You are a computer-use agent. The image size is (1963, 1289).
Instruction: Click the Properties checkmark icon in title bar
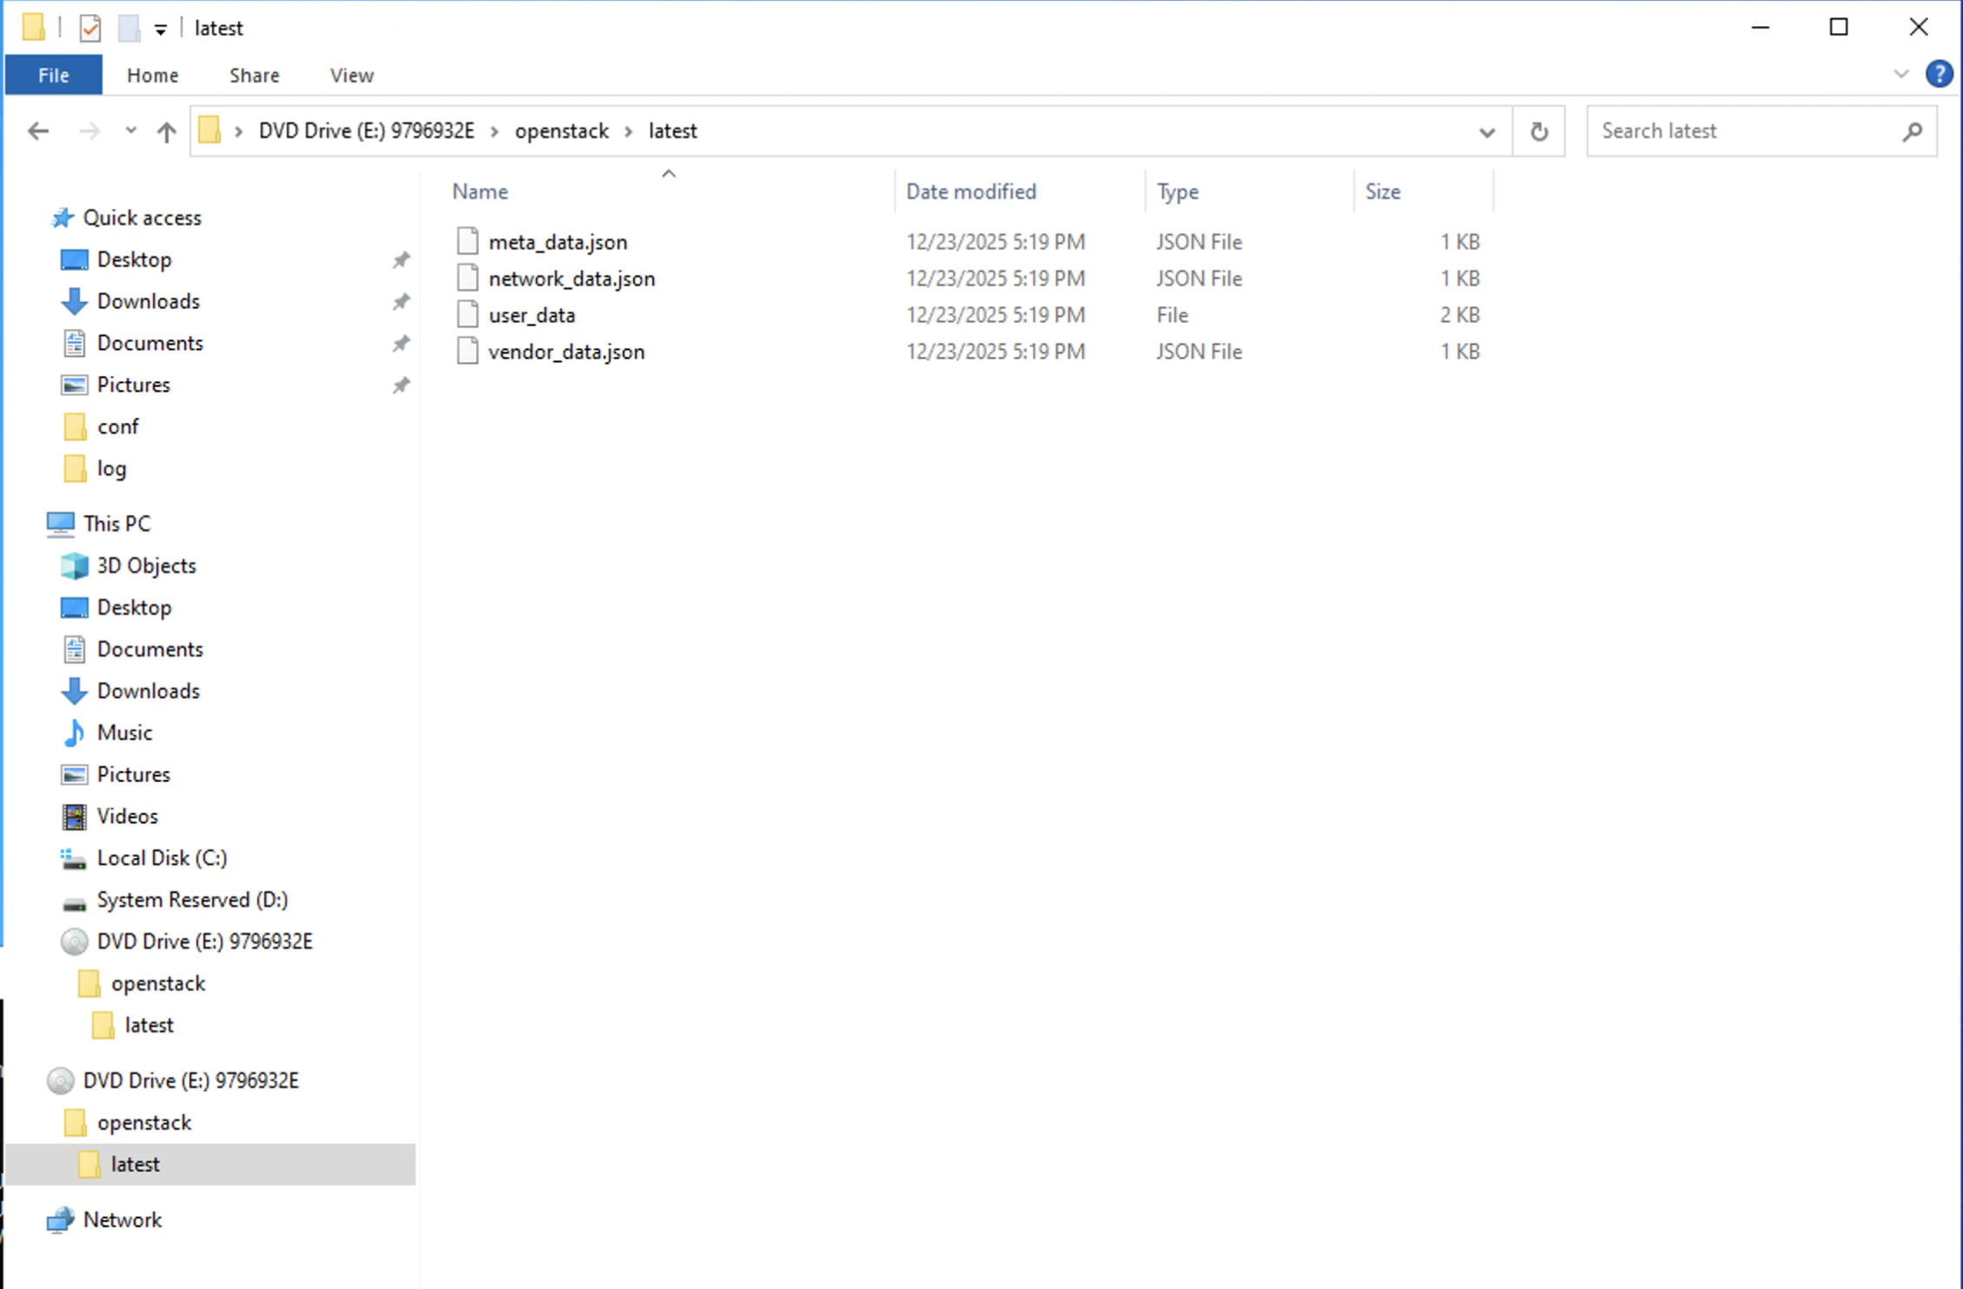pos(89,28)
